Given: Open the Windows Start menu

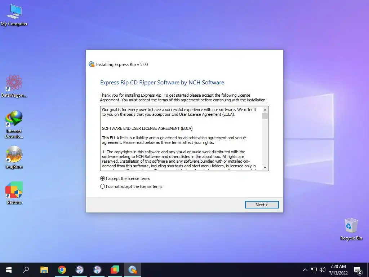Looking at the screenshot, I should coord(9,270).
